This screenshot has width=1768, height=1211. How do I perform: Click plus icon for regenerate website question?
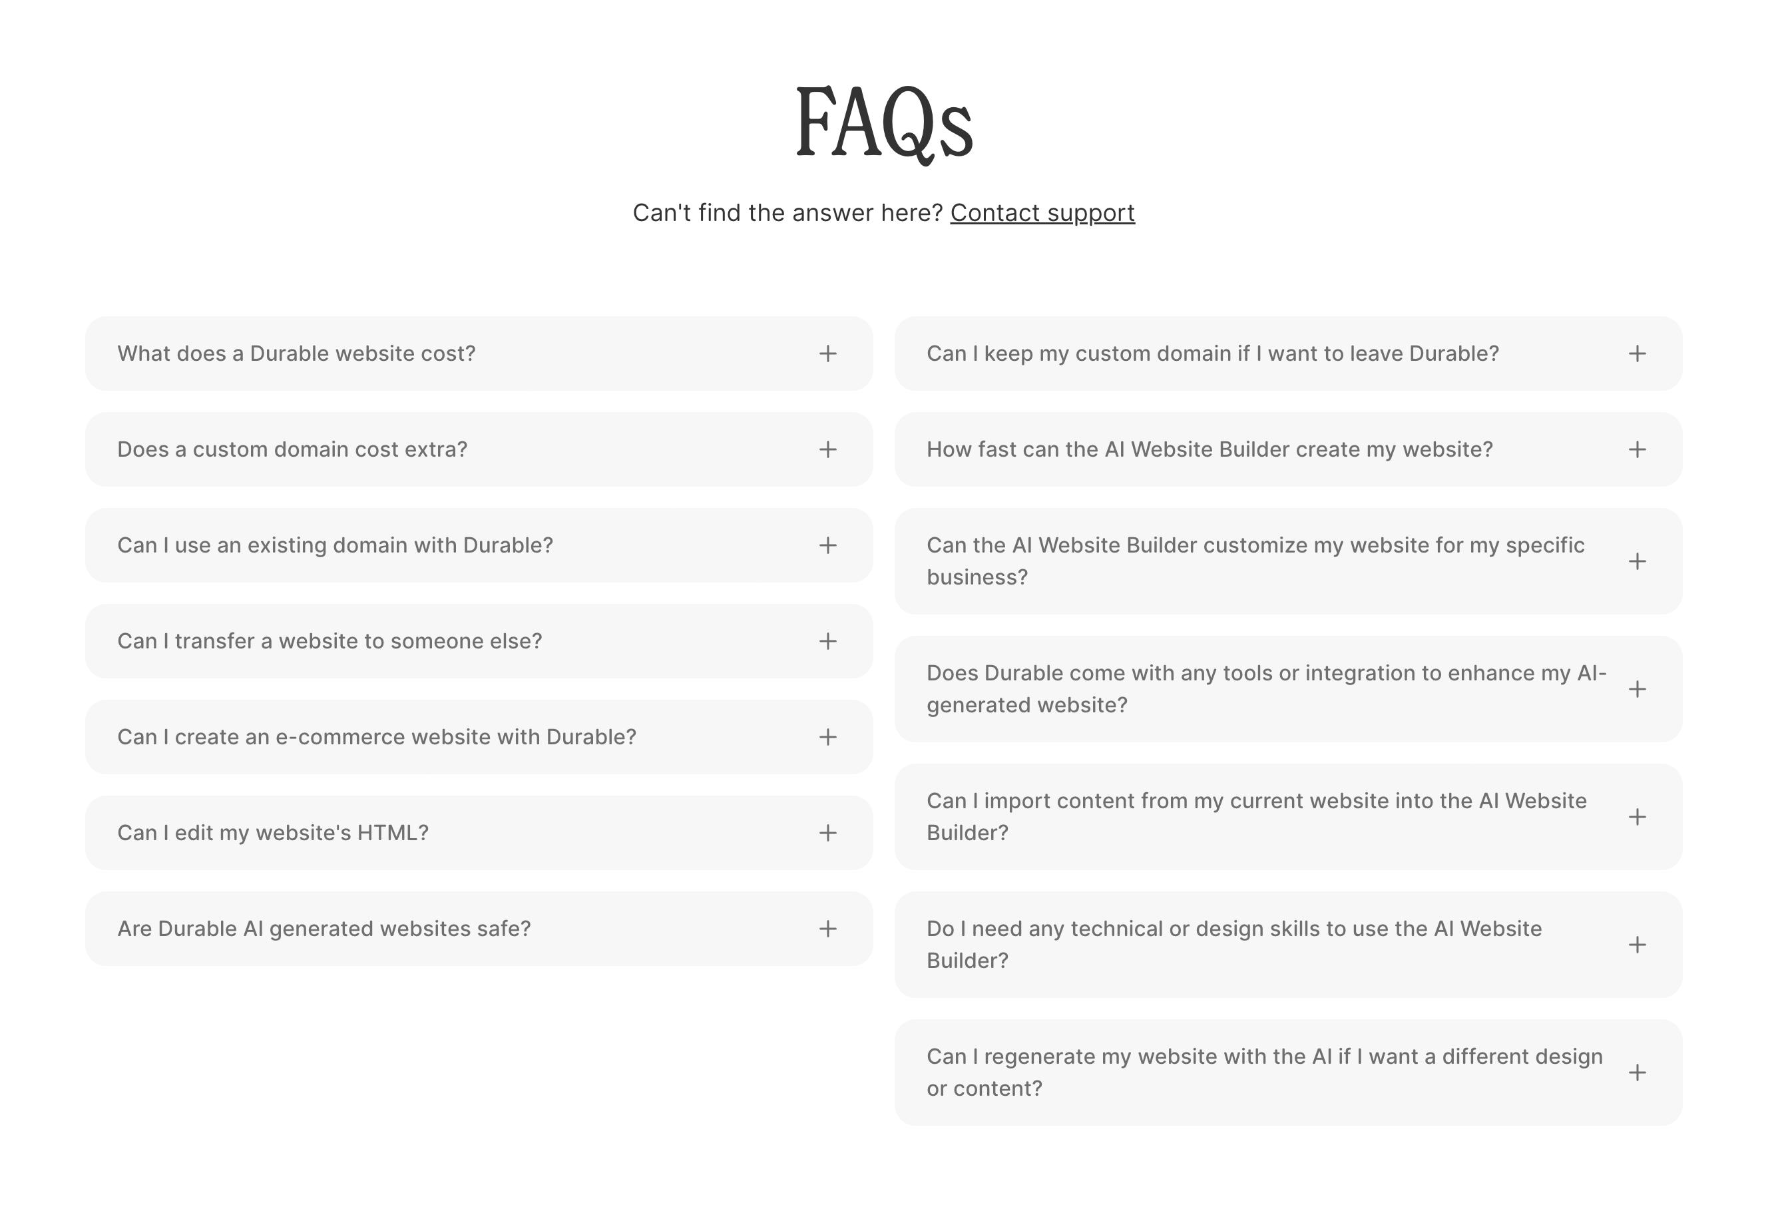coord(1637,1073)
